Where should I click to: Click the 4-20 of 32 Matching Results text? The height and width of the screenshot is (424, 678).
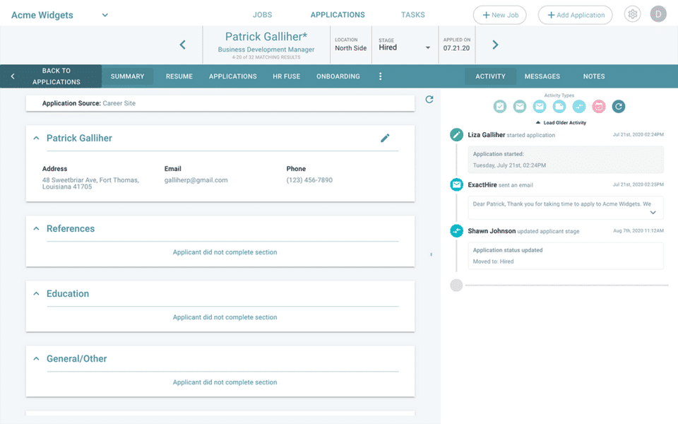click(x=266, y=57)
